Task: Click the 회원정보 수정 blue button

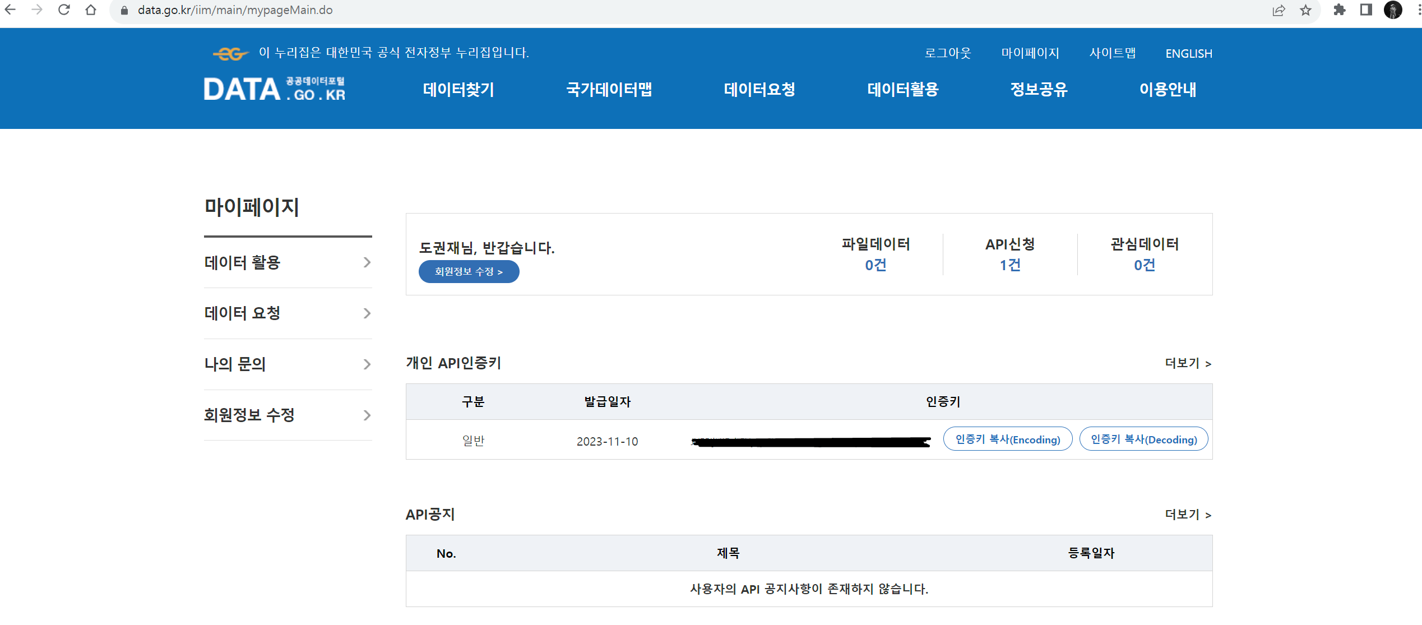Action: (469, 272)
